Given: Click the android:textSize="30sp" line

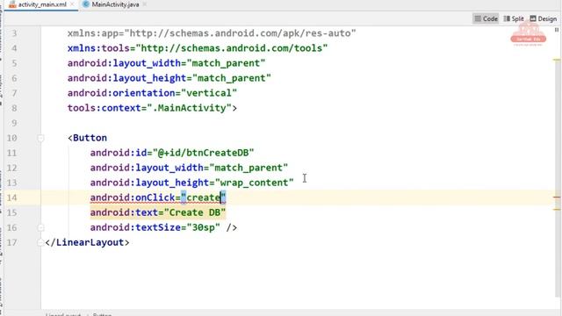Looking at the screenshot, I should point(163,227).
